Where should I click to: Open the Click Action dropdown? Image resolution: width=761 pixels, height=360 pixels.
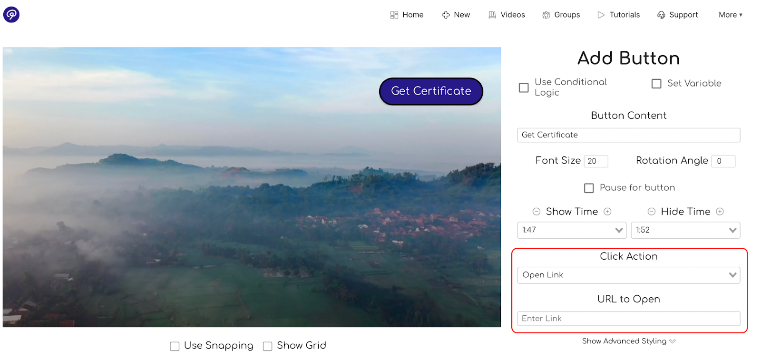point(628,275)
